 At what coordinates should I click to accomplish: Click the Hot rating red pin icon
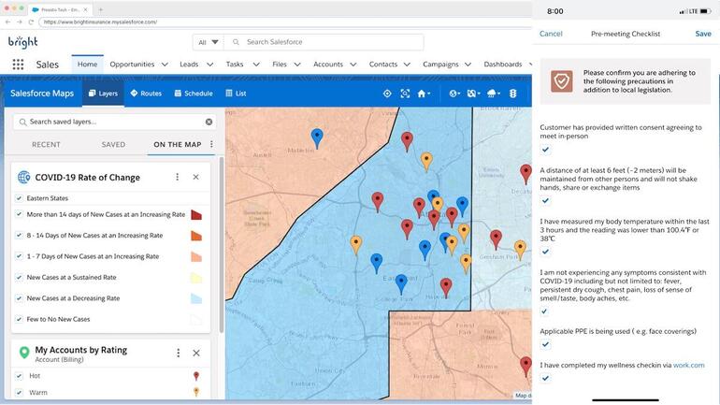pos(196,376)
